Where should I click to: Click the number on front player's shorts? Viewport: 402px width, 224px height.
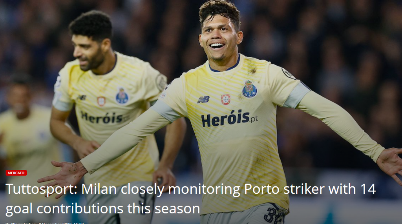coord(274,215)
